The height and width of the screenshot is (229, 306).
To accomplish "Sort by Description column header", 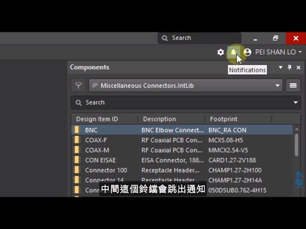I will 159,119.
